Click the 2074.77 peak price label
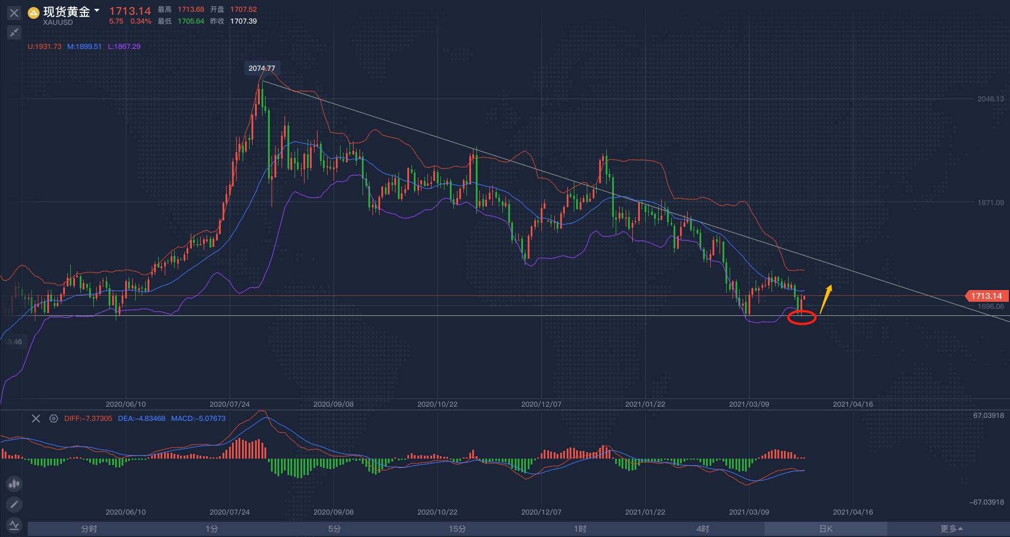The width and height of the screenshot is (1010, 537). coord(262,68)
